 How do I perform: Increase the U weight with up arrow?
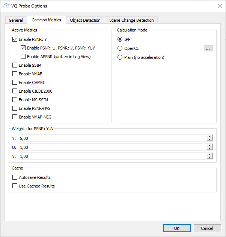(209, 146)
